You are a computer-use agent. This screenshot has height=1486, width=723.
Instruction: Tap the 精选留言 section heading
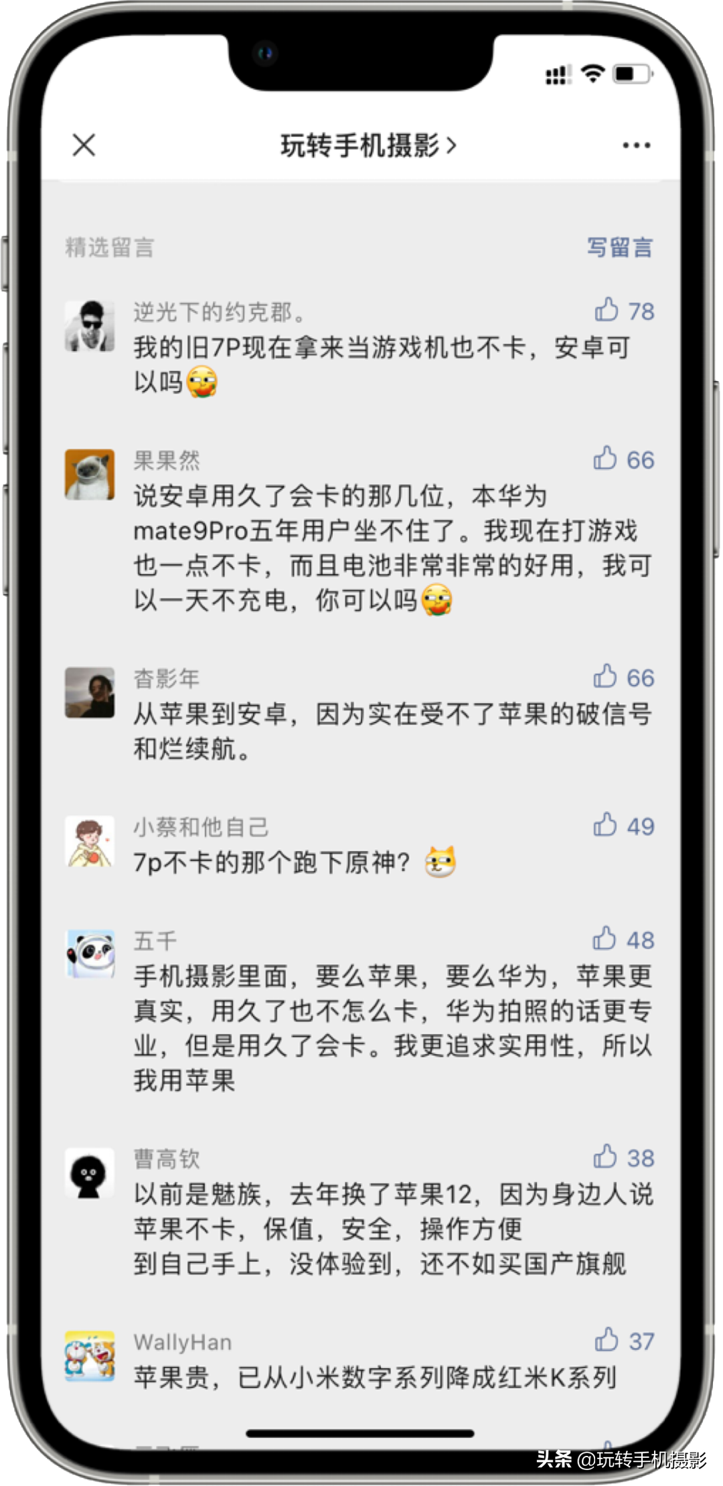pos(110,247)
